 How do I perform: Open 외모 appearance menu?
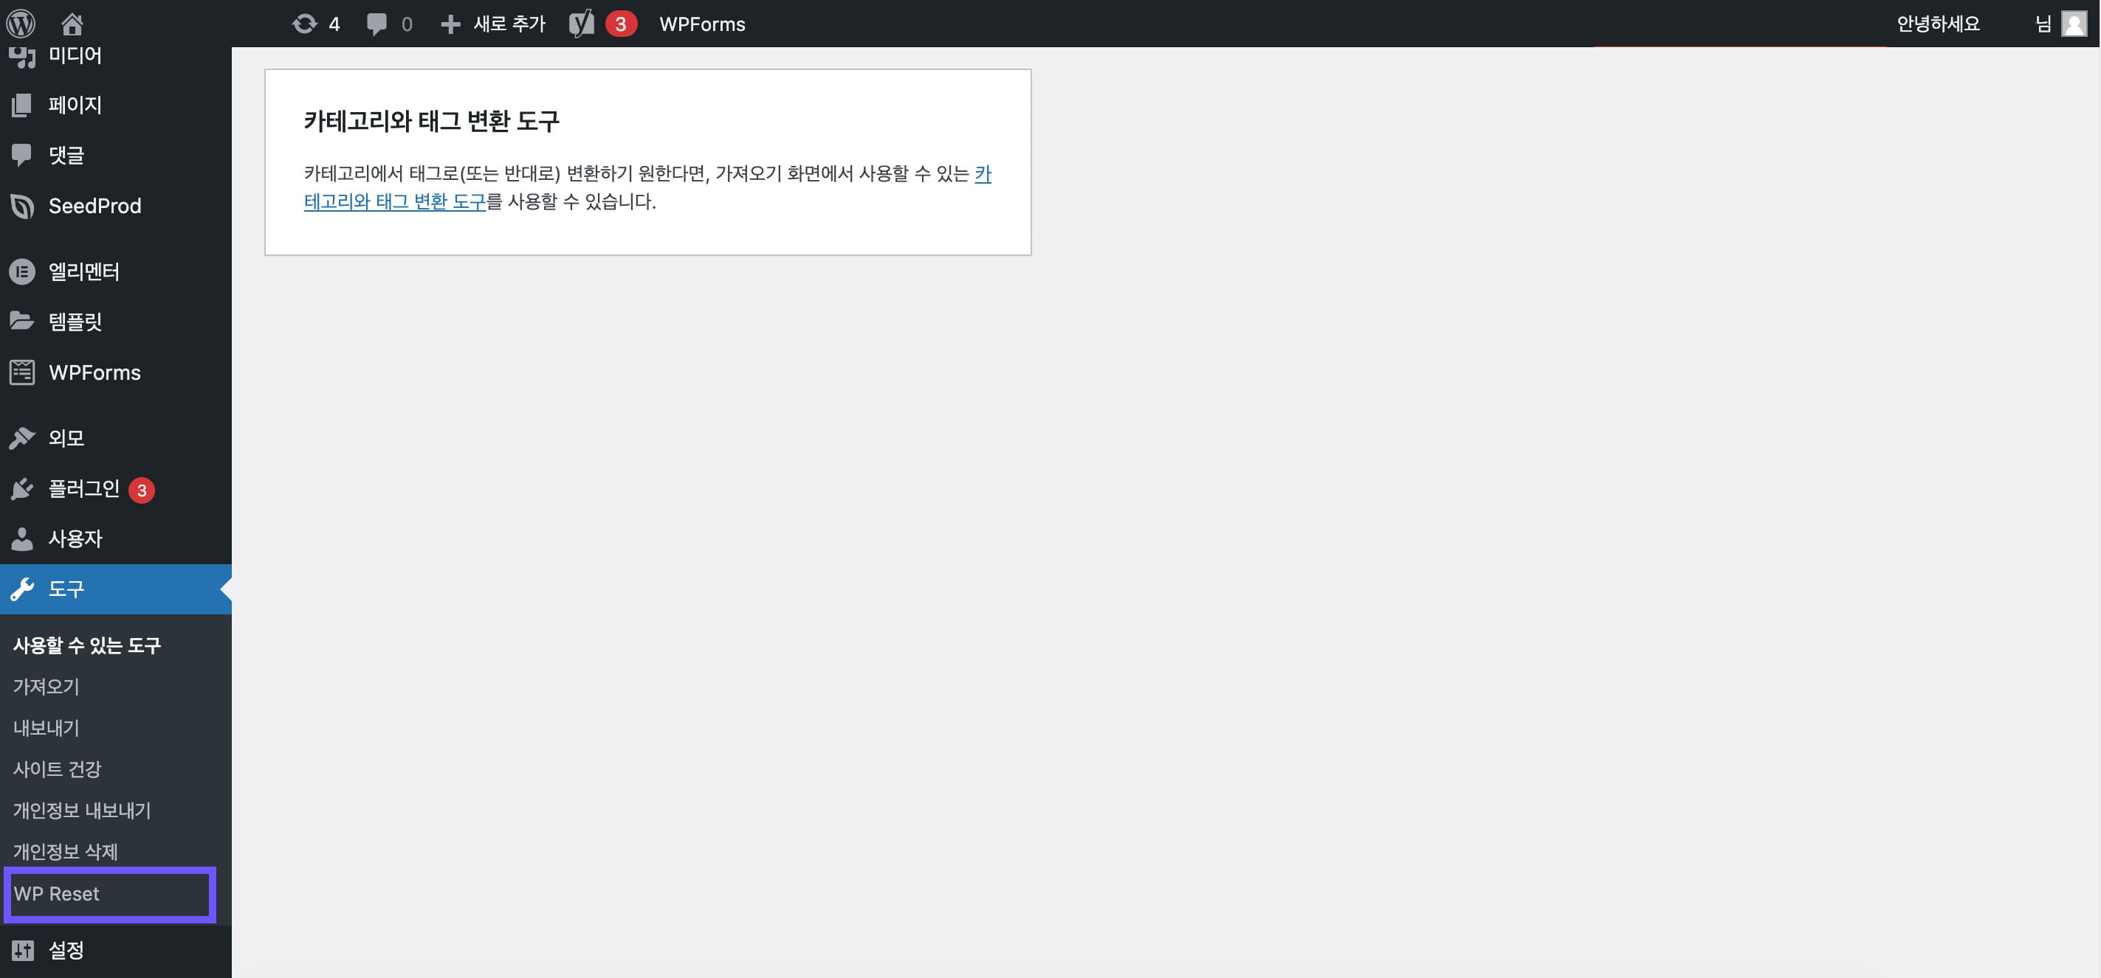[x=65, y=437]
